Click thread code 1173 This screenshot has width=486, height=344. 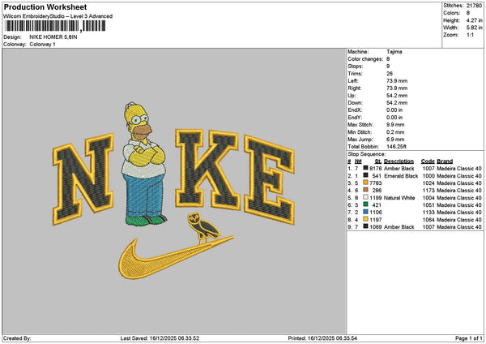click(x=428, y=191)
